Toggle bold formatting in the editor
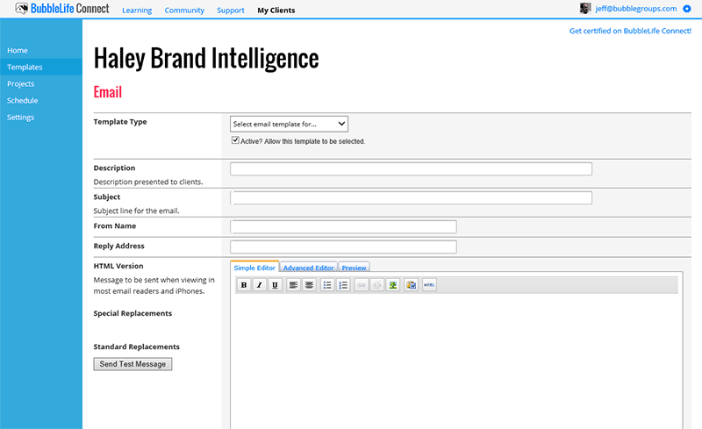Screen dimensions: 702x429 244,285
